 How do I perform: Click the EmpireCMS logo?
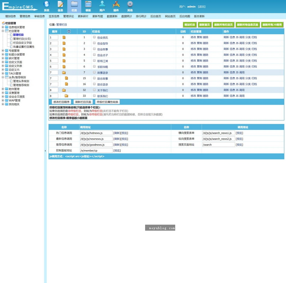click(x=20, y=6)
